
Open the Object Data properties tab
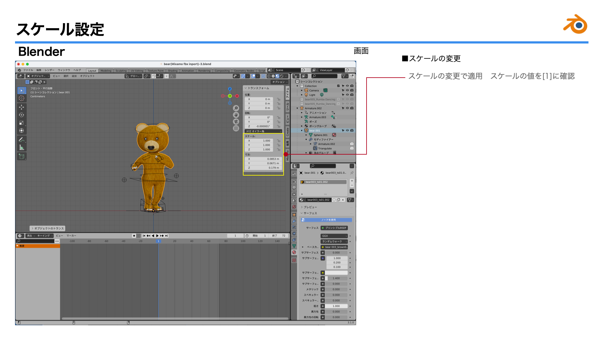[294, 246]
